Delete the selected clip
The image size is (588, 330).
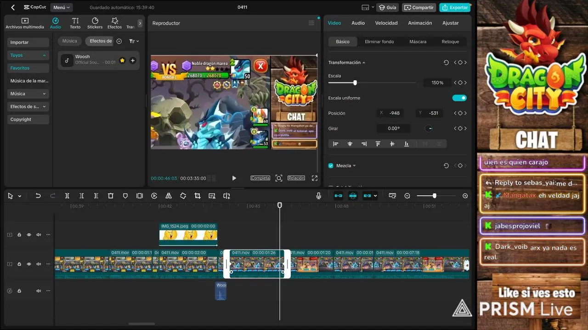[111, 196]
